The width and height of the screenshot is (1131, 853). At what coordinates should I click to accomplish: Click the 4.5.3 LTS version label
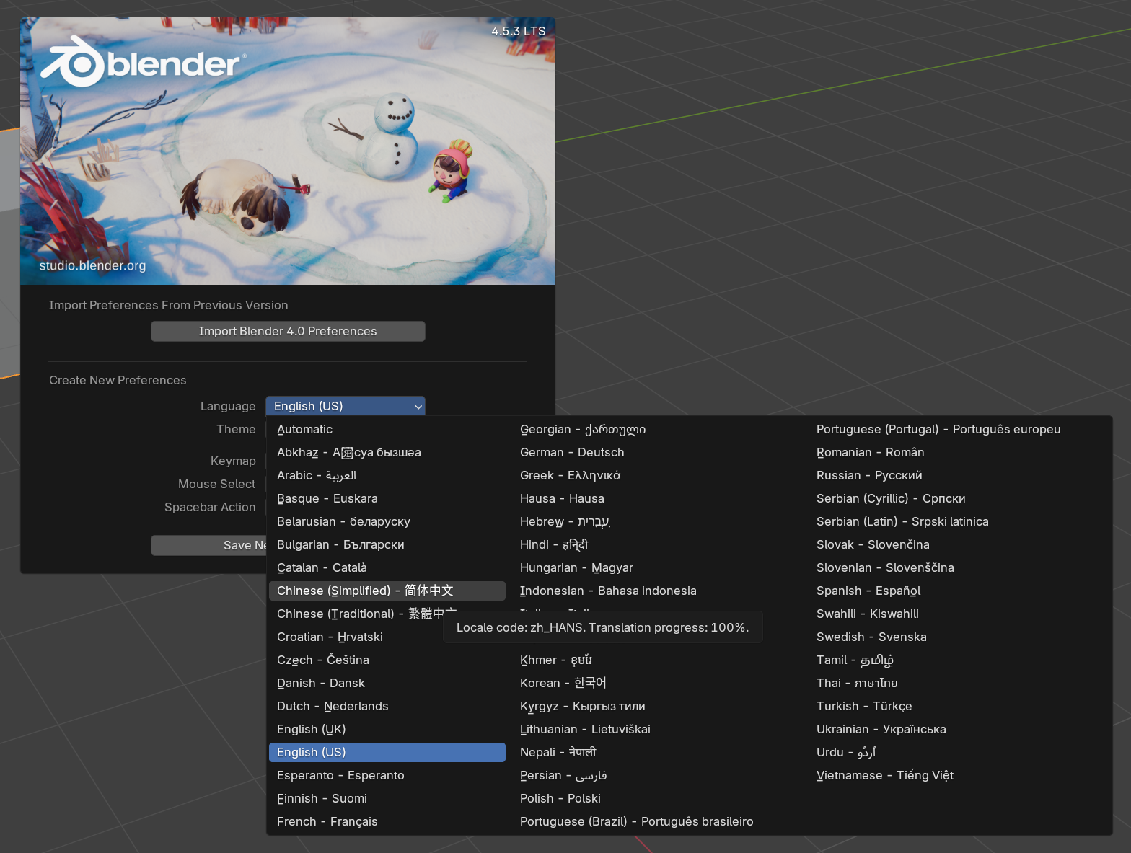[x=519, y=31]
